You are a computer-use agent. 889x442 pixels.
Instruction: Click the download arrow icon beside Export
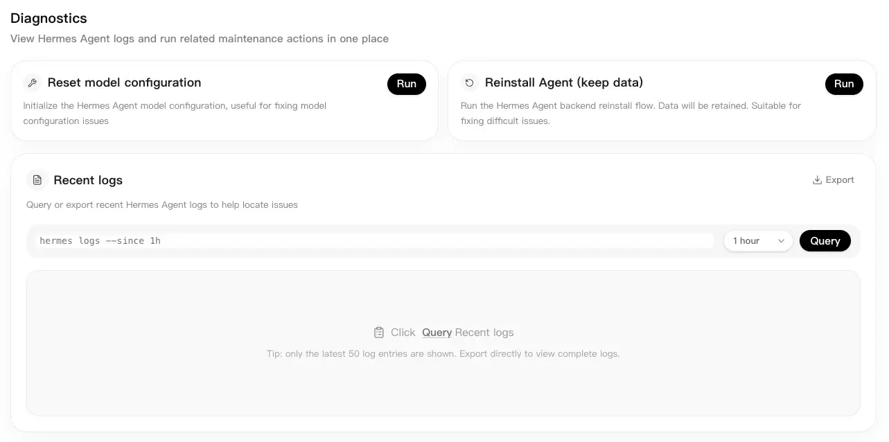coord(817,180)
